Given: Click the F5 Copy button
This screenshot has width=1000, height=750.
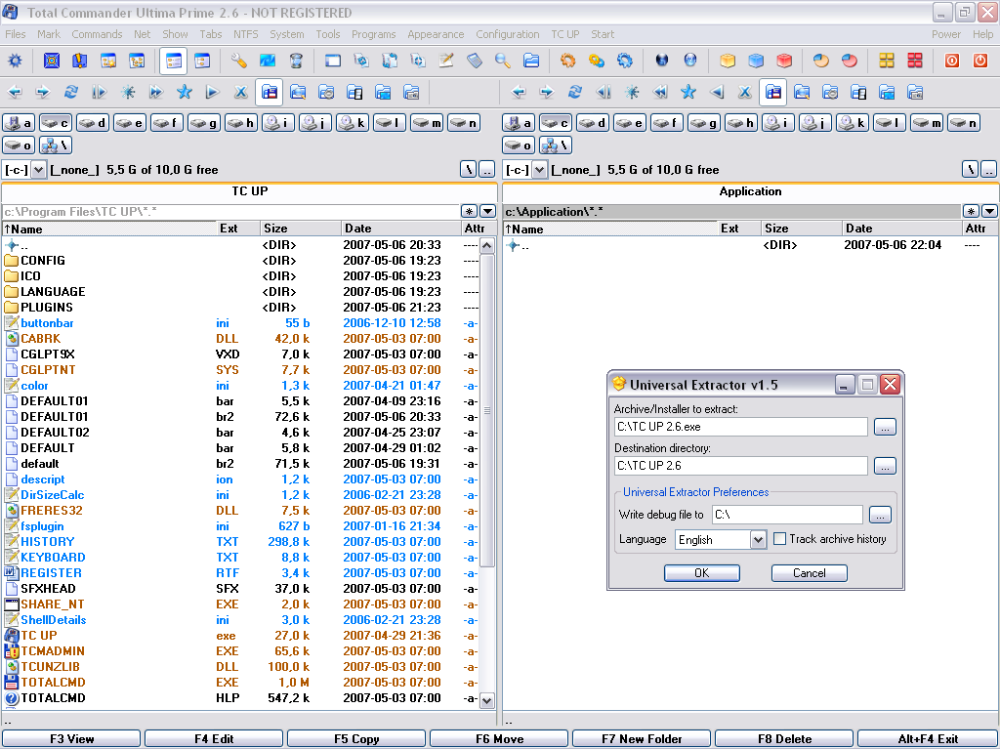Looking at the screenshot, I should pos(356,738).
